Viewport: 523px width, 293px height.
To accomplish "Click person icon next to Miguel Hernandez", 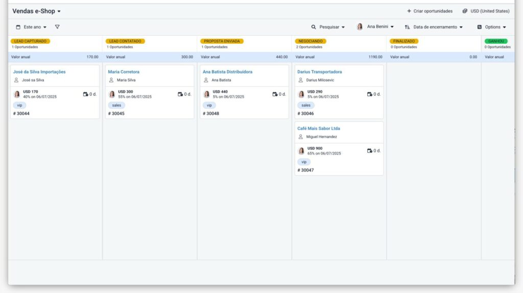I will (x=300, y=137).
